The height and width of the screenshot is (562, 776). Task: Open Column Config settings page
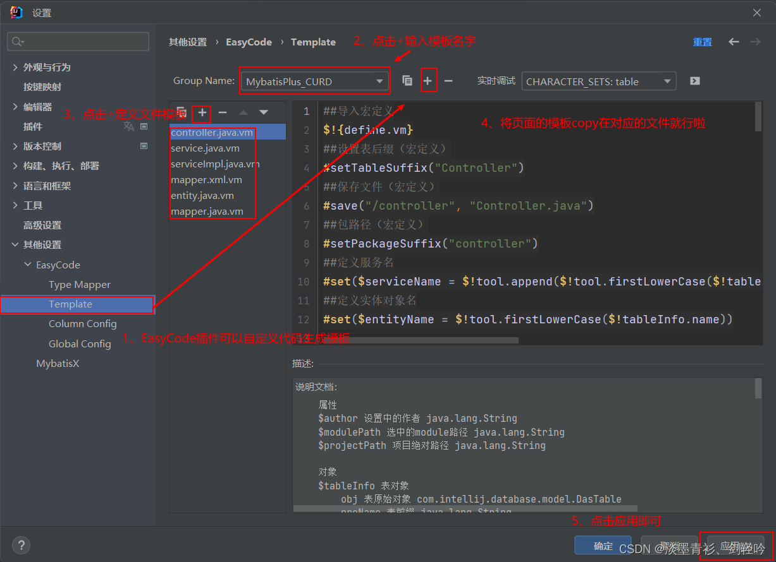click(x=83, y=323)
